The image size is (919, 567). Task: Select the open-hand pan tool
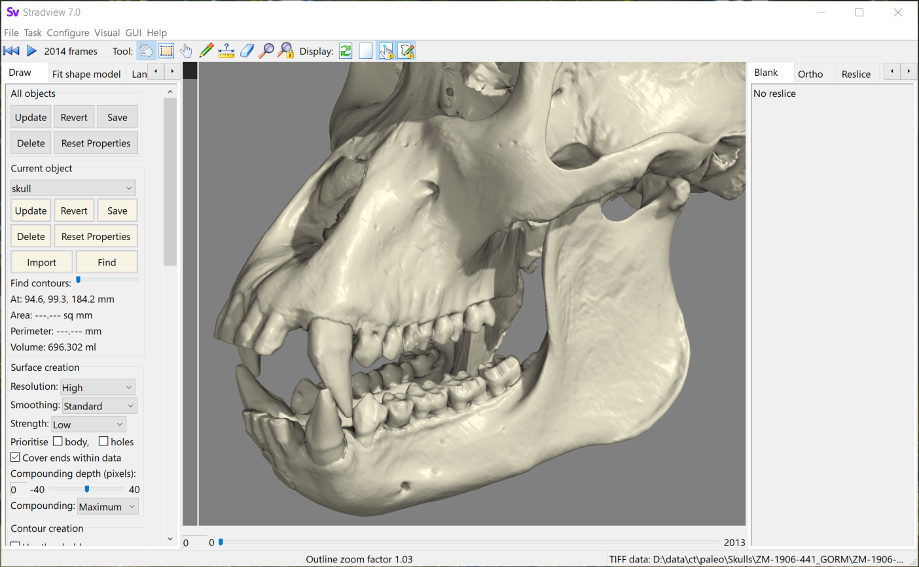point(147,51)
